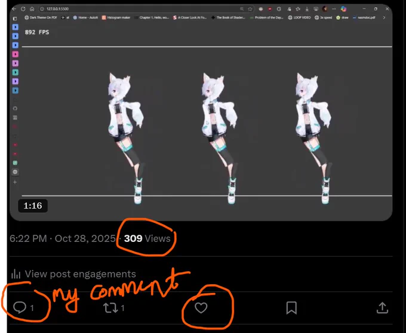Open the 6:22 PM timestamp link
The image size is (406, 333).
(28, 238)
